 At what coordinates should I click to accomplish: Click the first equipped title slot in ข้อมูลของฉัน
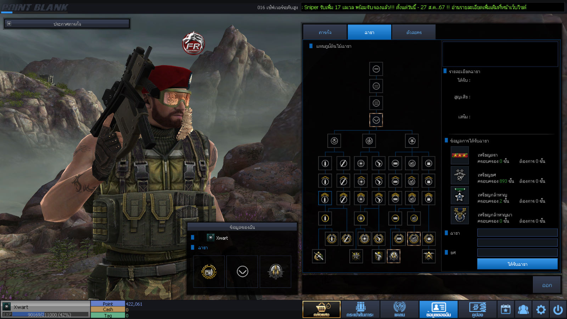click(209, 272)
